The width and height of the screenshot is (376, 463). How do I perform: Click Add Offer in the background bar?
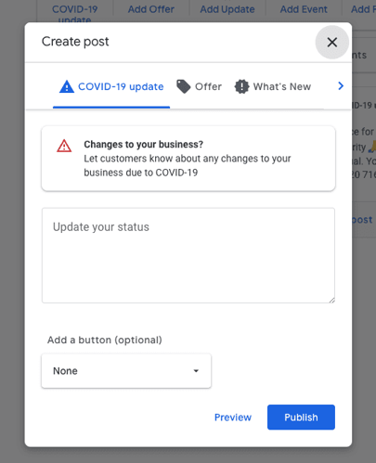click(151, 9)
